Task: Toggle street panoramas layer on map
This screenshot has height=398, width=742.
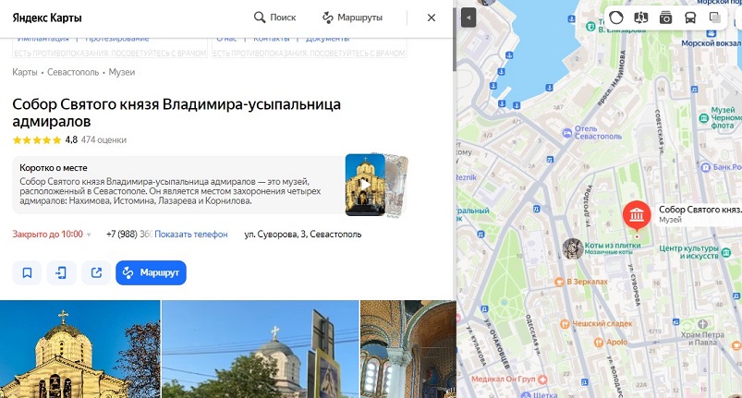Action: pyautogui.click(x=640, y=18)
